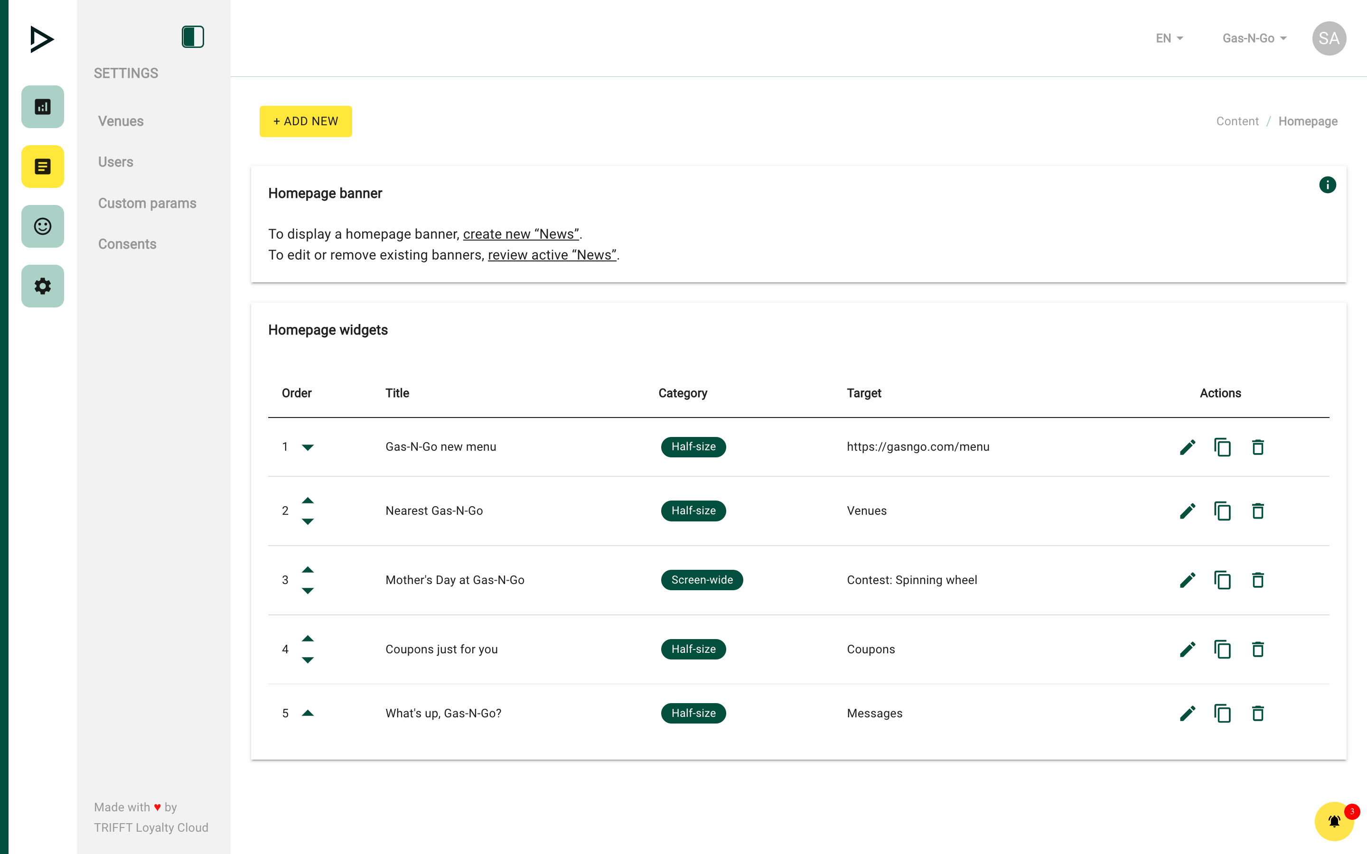Click the + ADD NEW button
This screenshot has width=1367, height=854.
point(306,121)
